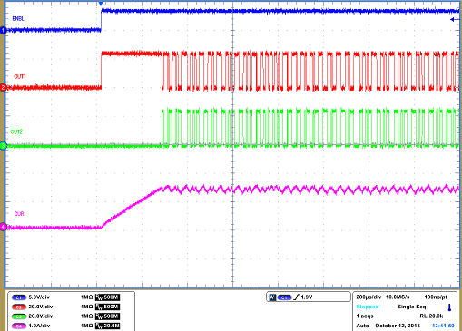Click the C2 20.0V/div scale value
Viewport: 462px width, 331px height.
click(41, 307)
